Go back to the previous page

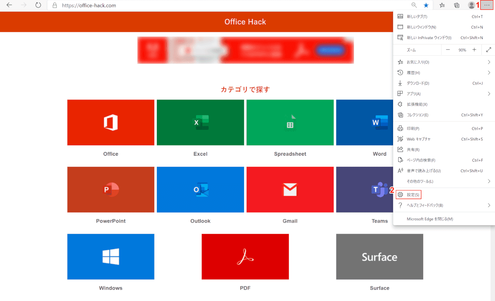click(x=9, y=5)
